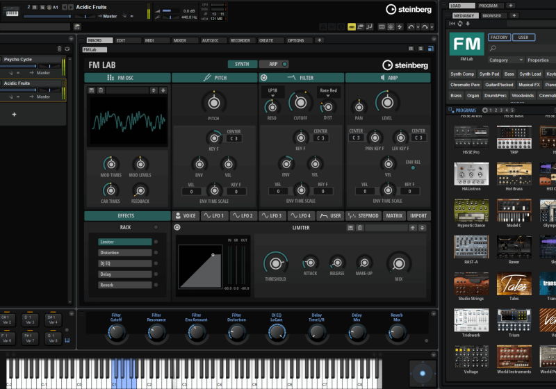Click the Limiter Threshold knob
This screenshot has height=389, width=556.
(275, 263)
